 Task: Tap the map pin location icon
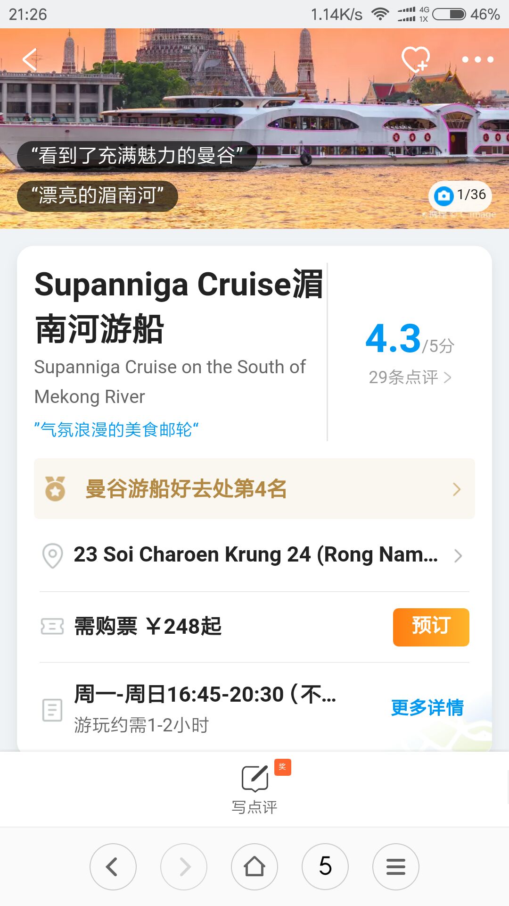click(53, 555)
